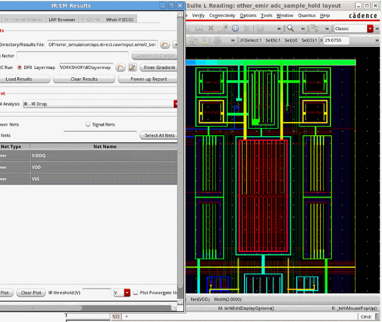Open the Quantus menu
Viewport: 382px width, 322px height.
(306, 16)
